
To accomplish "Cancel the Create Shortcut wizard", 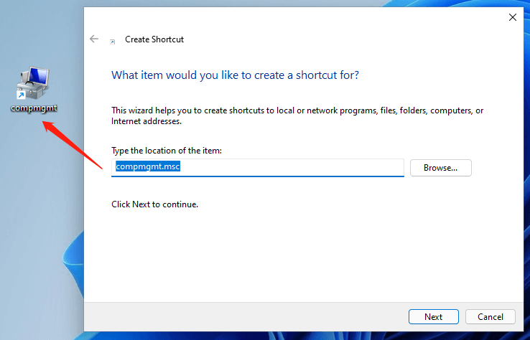I will (490, 317).
